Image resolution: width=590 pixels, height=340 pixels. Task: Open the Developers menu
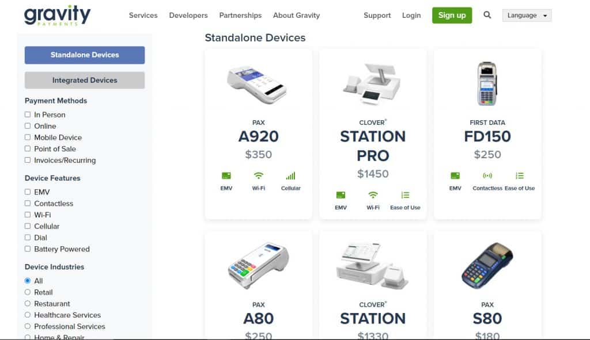tap(188, 16)
